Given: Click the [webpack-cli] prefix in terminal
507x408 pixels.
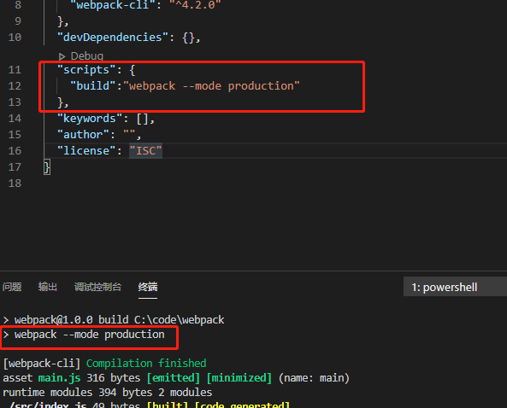Looking at the screenshot, I should click(41, 364).
